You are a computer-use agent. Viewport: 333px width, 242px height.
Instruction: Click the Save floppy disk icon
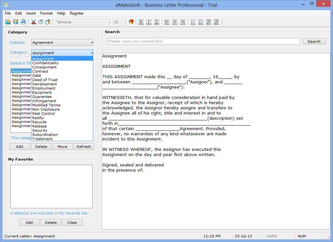[16, 22]
